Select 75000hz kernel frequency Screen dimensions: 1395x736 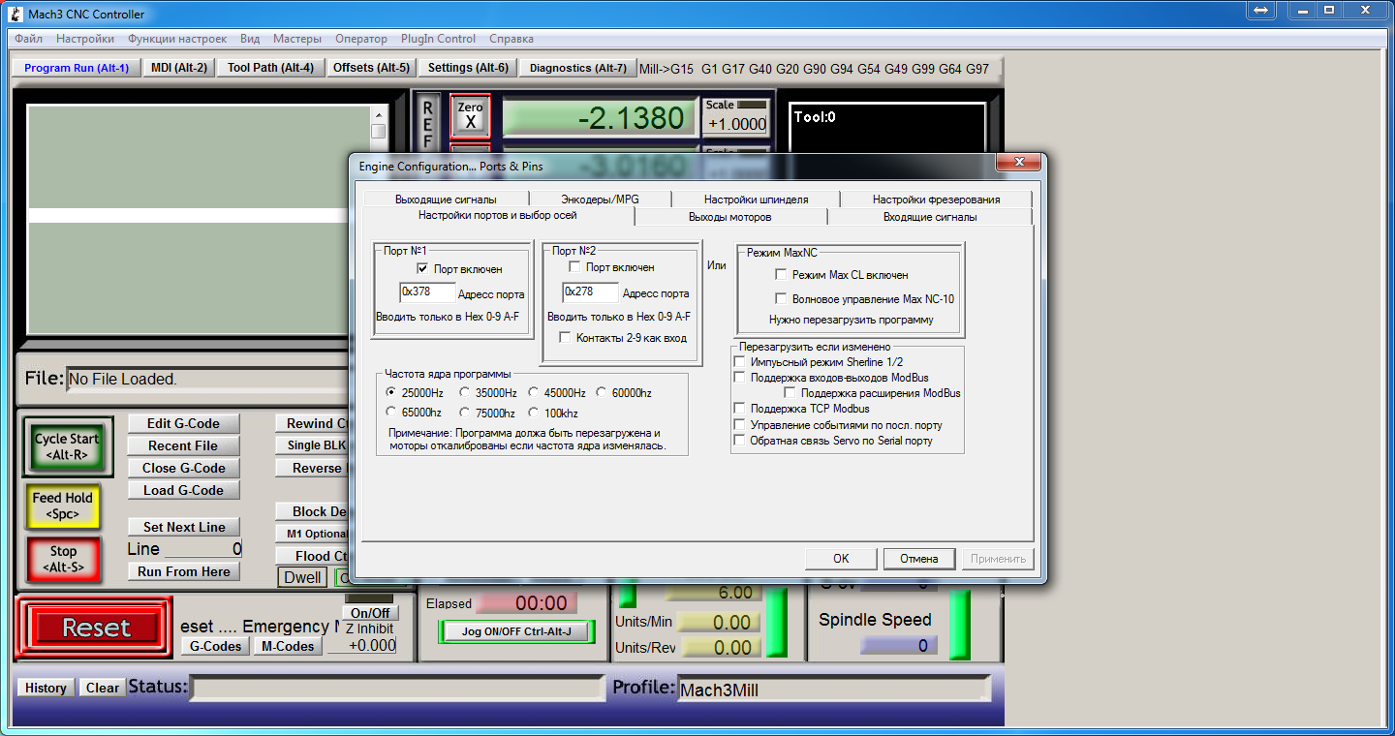[x=465, y=413]
